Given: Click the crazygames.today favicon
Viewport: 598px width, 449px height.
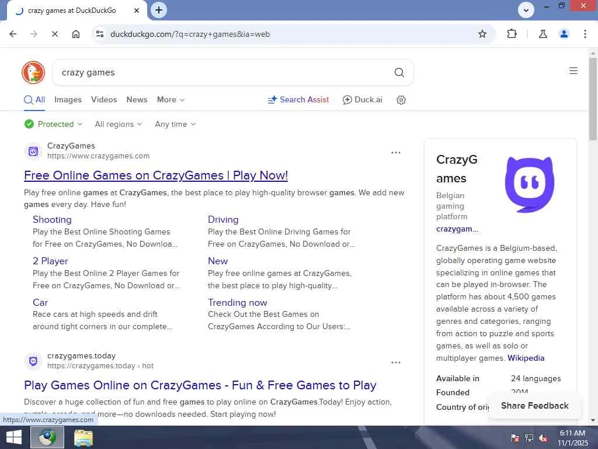Looking at the screenshot, I should coord(33,361).
